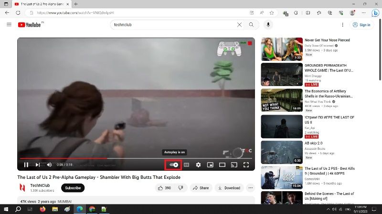The image size is (382, 214).
Task: Show hidden system tray icons chevron
Action: pos(328,209)
